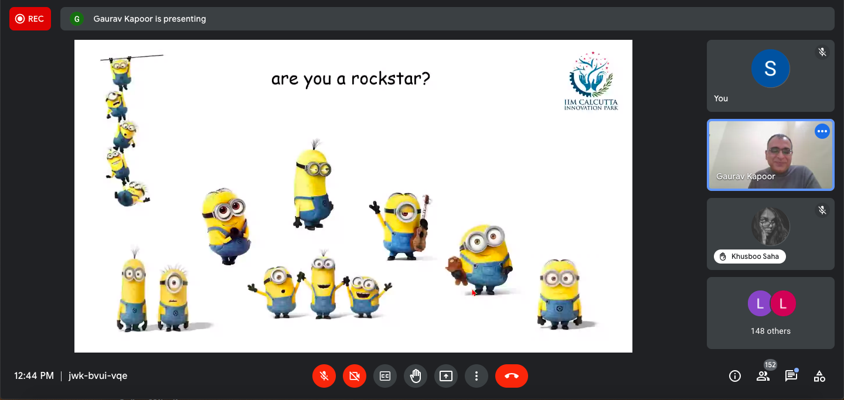Select the 148 others tile
The width and height of the screenshot is (844, 400).
click(770, 313)
